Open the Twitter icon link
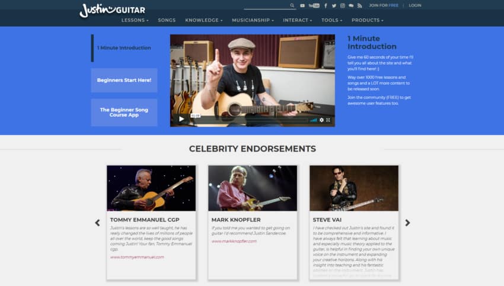504x286 pixels. point(334,5)
